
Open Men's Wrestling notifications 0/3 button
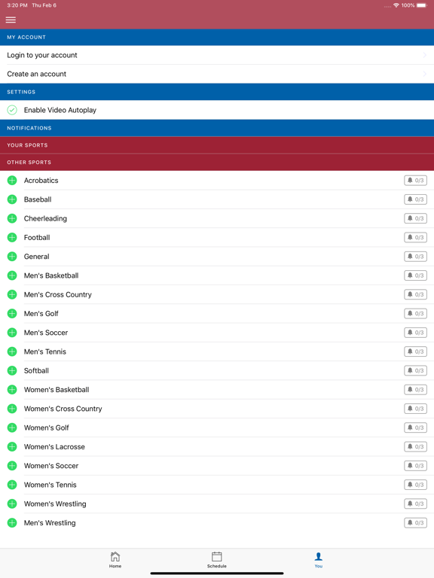416,523
